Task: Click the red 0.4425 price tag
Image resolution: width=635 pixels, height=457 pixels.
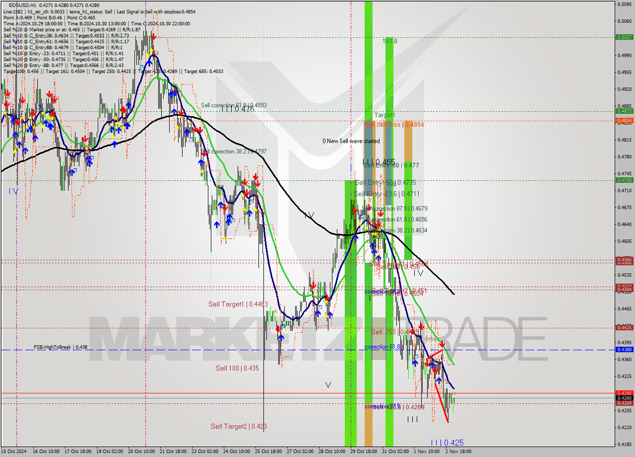Action: pos(624,327)
